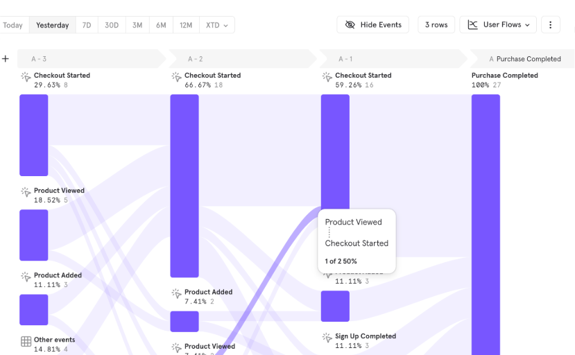Viewport: 575px width, 355px height.
Task: Click the A - 1 step header
Action: (x=393, y=59)
